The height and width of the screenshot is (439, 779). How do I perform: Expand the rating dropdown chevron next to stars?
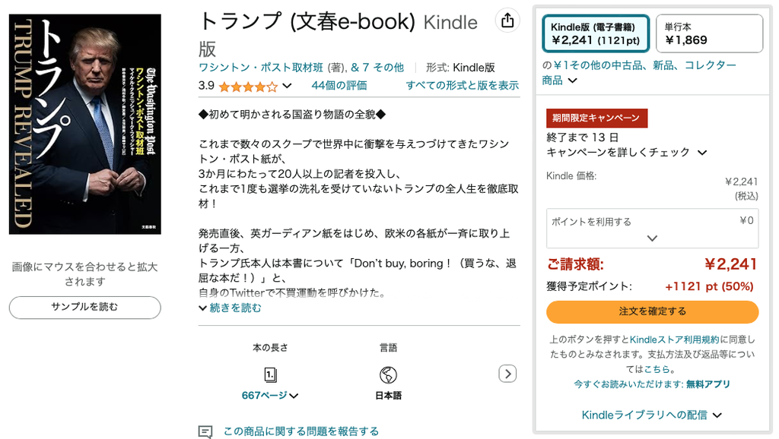[288, 86]
